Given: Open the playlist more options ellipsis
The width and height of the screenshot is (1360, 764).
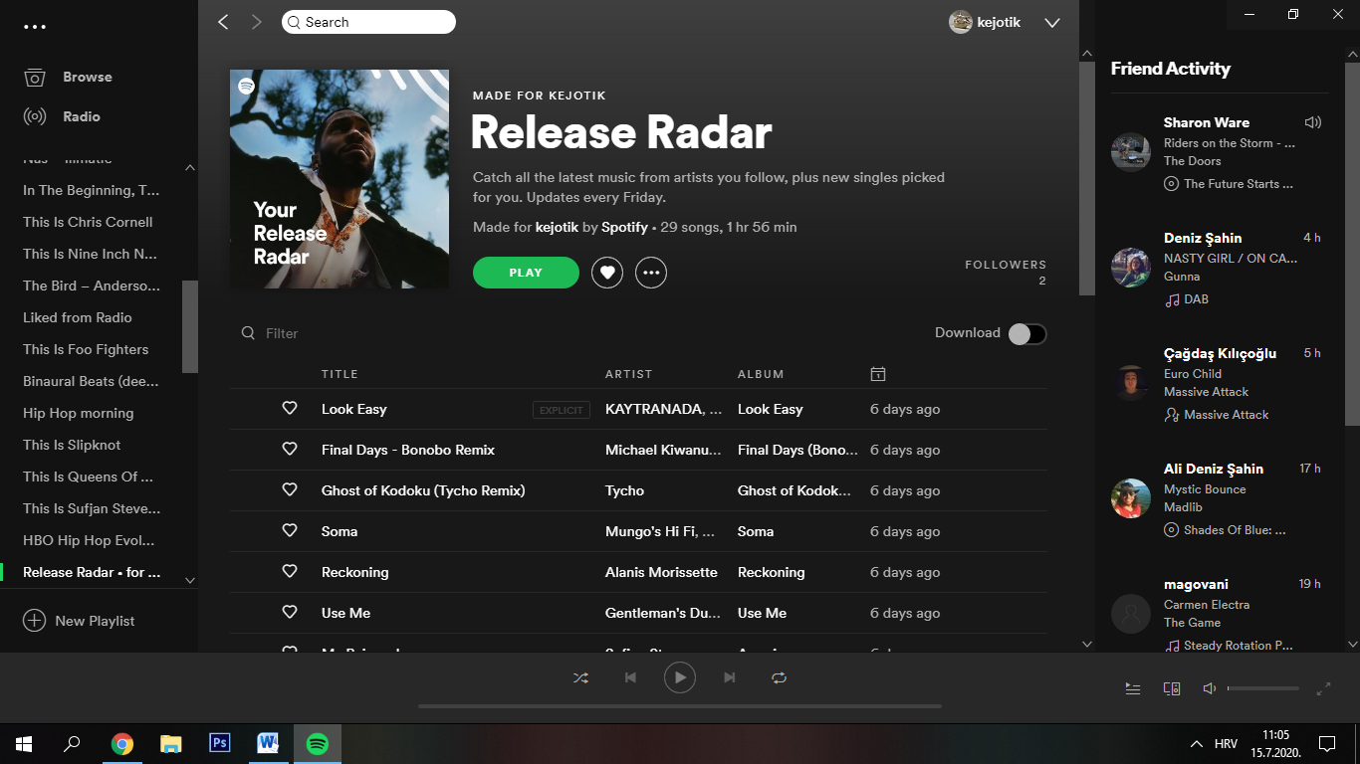Looking at the screenshot, I should [651, 273].
